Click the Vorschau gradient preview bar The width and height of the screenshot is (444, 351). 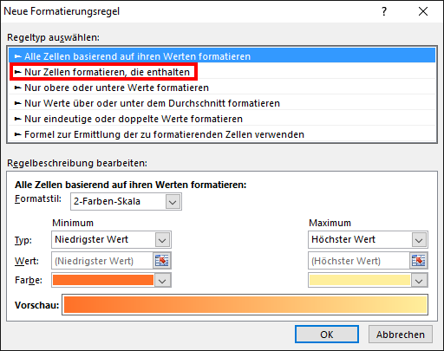pyautogui.click(x=245, y=305)
